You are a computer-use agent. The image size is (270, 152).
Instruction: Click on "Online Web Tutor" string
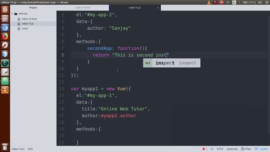coord(123,109)
